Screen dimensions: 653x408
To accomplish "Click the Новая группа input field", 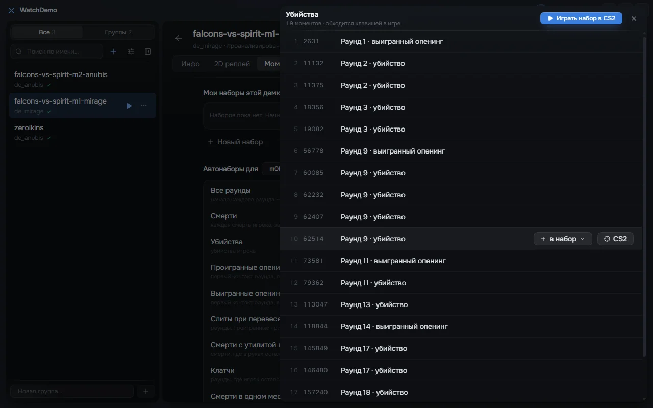I will tap(72, 391).
